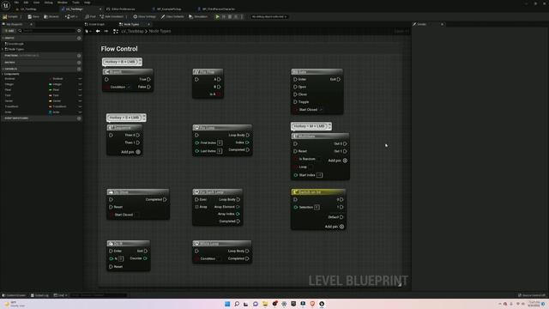
Task: Click the Unreal Engine logo icon
Action: tap(6, 6)
